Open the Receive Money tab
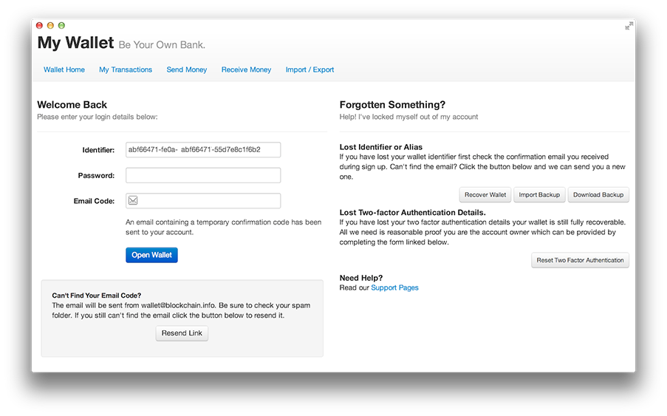 coord(246,69)
